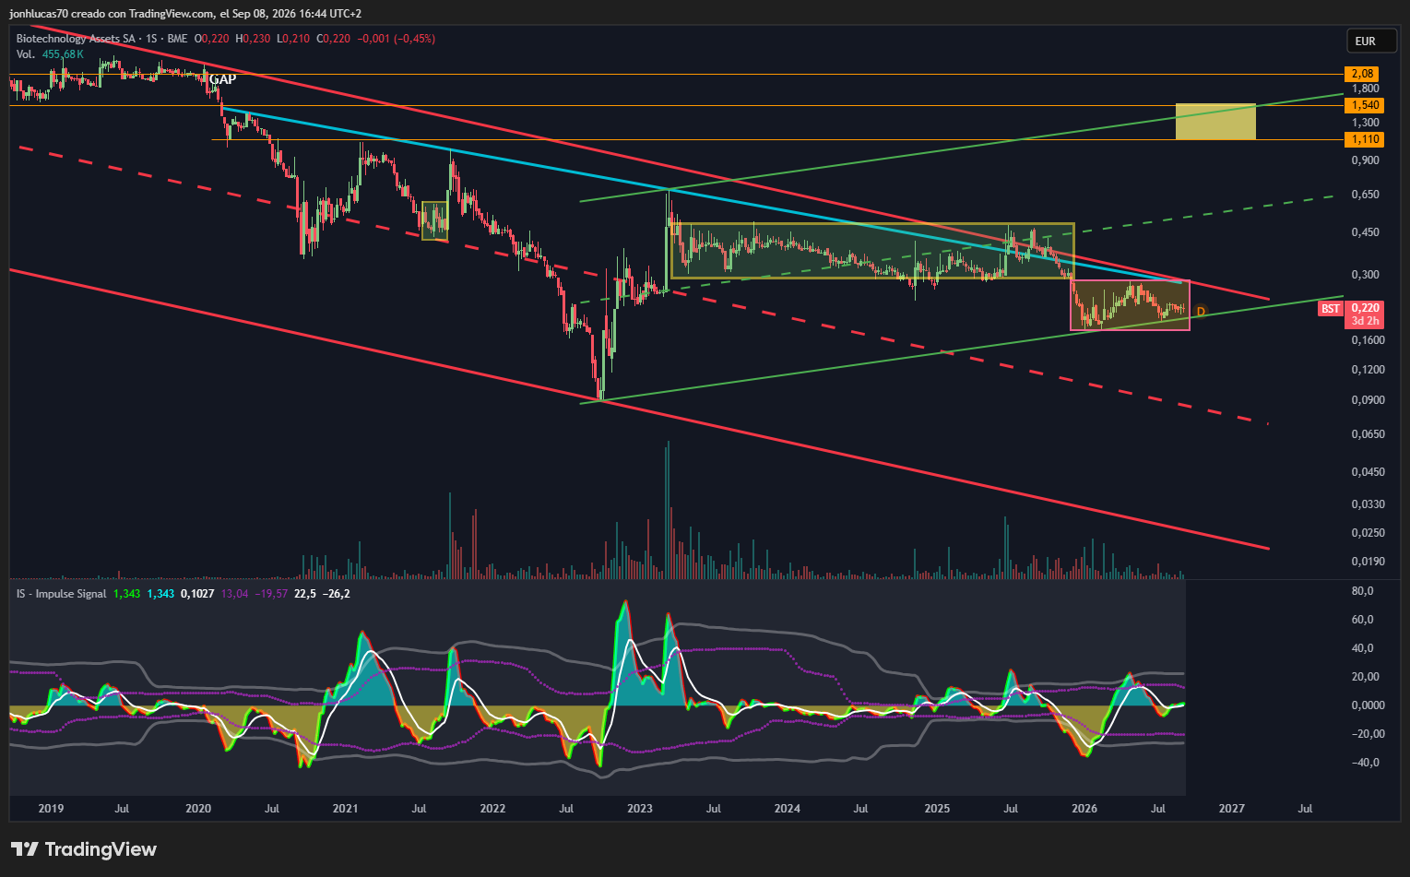Select the pink BST symbol tag
The width and height of the screenshot is (1410, 877).
coord(1331,309)
